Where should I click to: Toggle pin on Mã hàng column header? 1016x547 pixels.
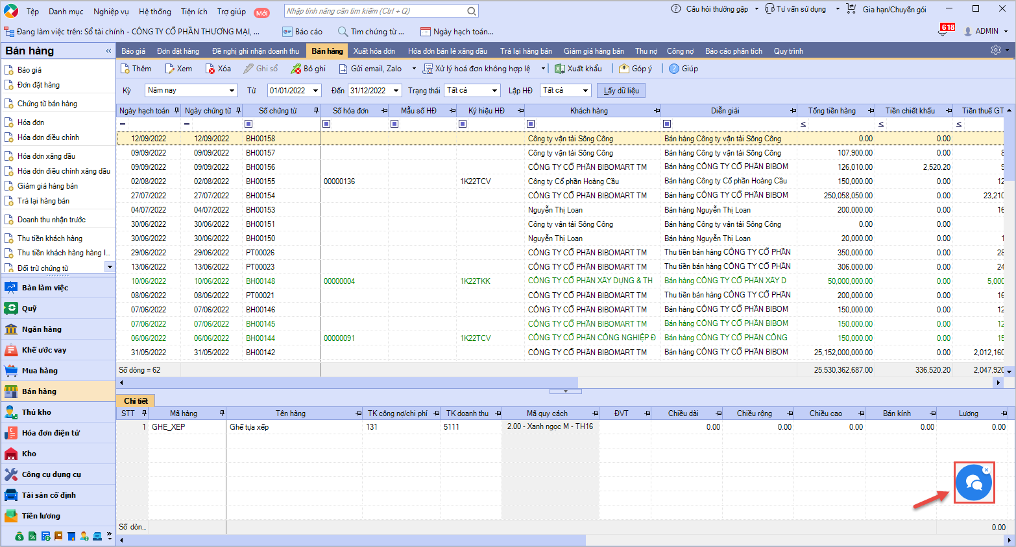point(222,413)
